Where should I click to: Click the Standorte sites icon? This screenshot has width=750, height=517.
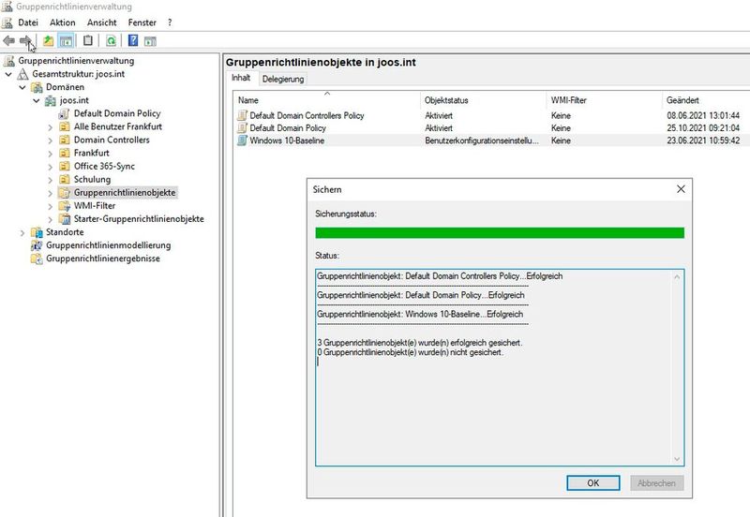[37, 232]
